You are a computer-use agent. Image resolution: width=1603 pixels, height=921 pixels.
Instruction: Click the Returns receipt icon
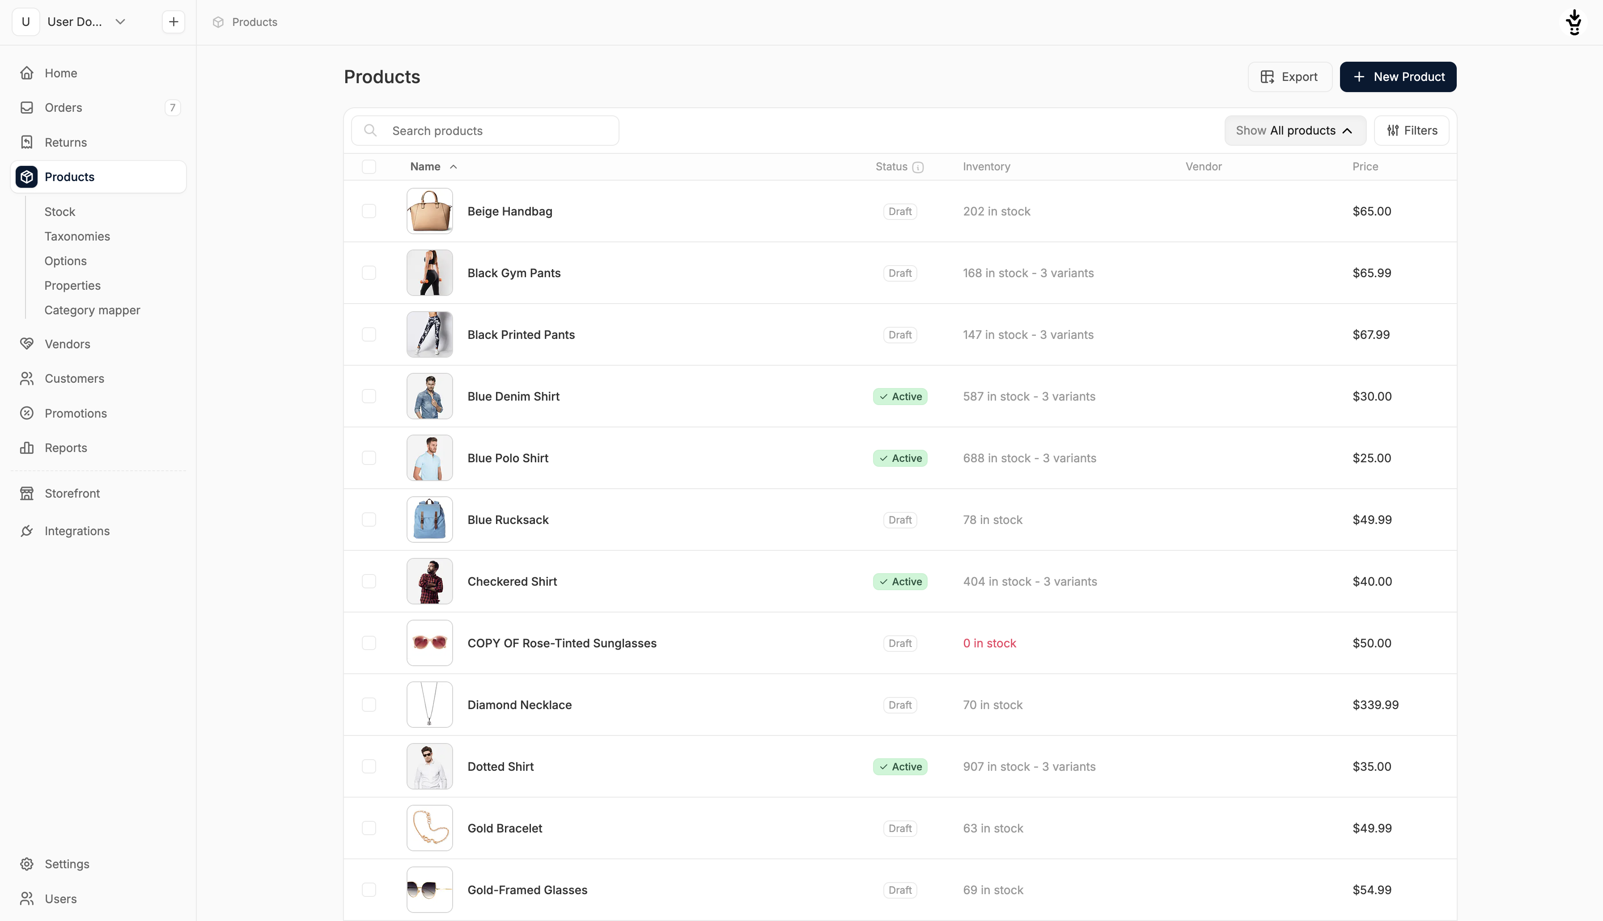tap(26, 142)
